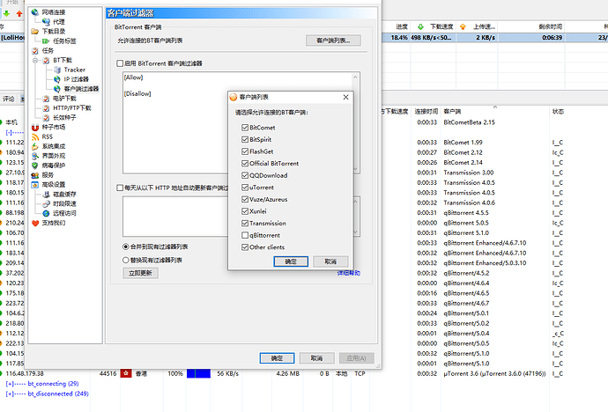Select 合并到现有过滤器列表 radio option
Viewport: 608px width, 412px height.
click(126, 246)
